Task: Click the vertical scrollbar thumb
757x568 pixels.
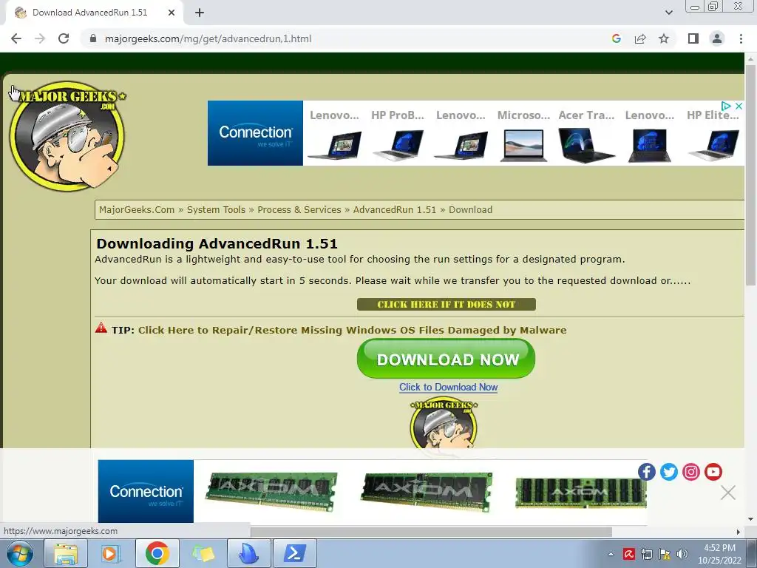Action: coord(750,175)
